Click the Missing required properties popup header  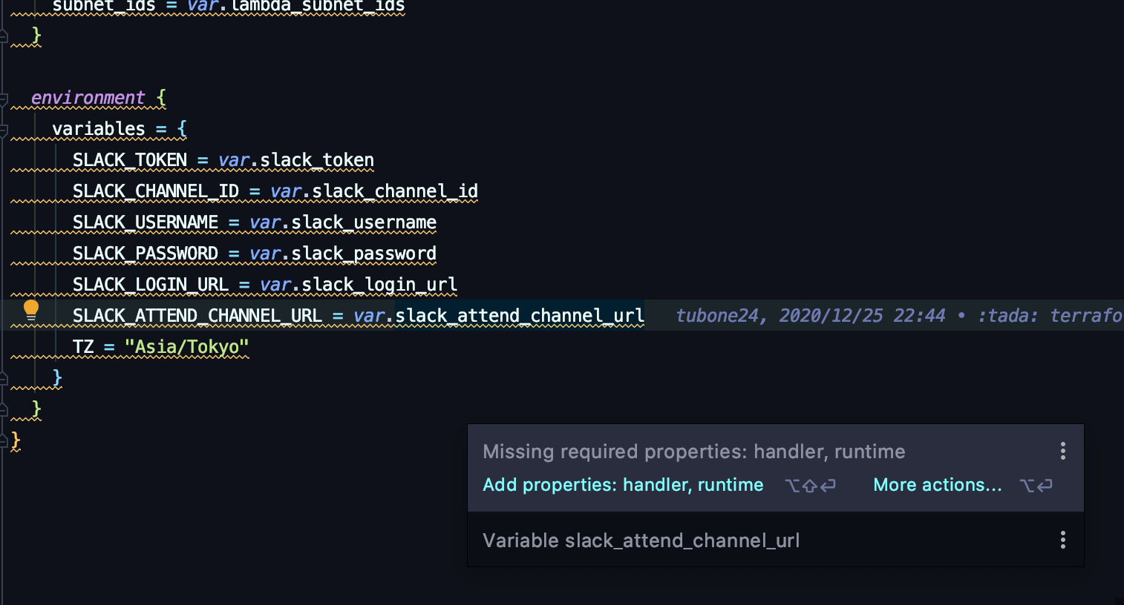(x=694, y=451)
